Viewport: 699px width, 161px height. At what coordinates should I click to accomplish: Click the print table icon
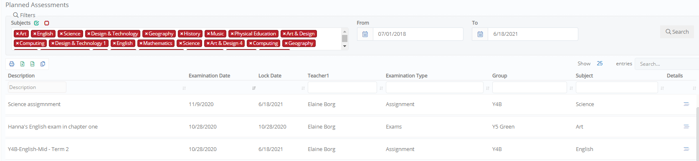(x=12, y=64)
